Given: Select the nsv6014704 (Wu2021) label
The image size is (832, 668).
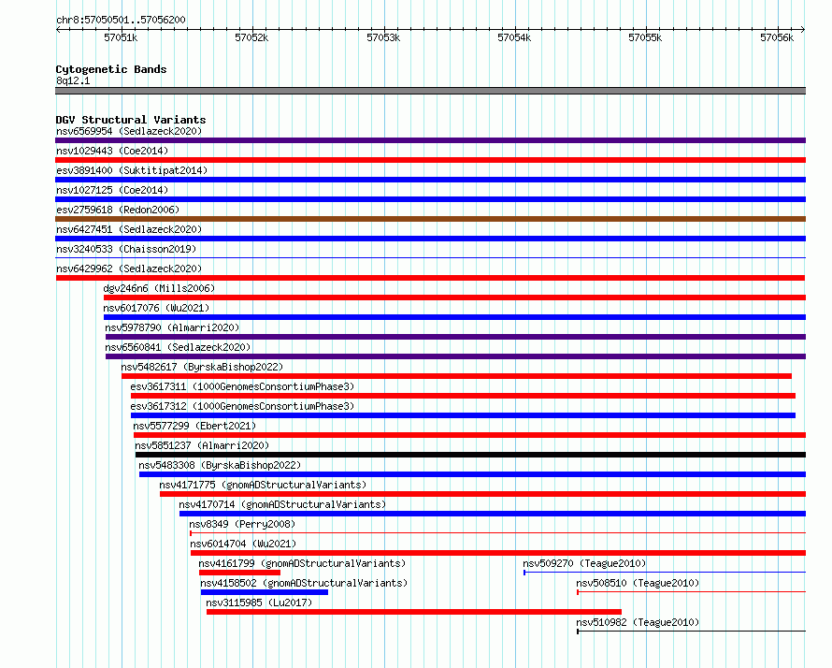Looking at the screenshot, I should pyautogui.click(x=243, y=544).
